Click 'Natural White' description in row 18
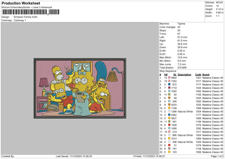 tap(185, 135)
